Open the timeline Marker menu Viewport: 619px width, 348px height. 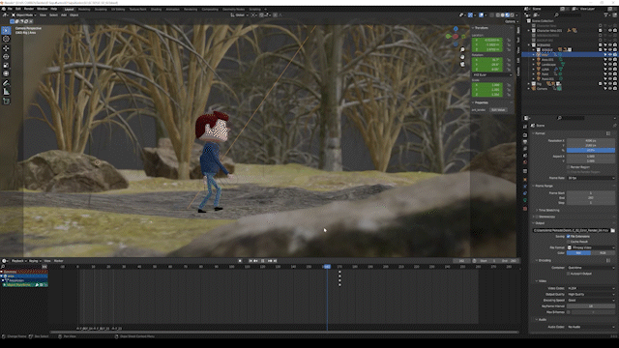pyautogui.click(x=58, y=261)
